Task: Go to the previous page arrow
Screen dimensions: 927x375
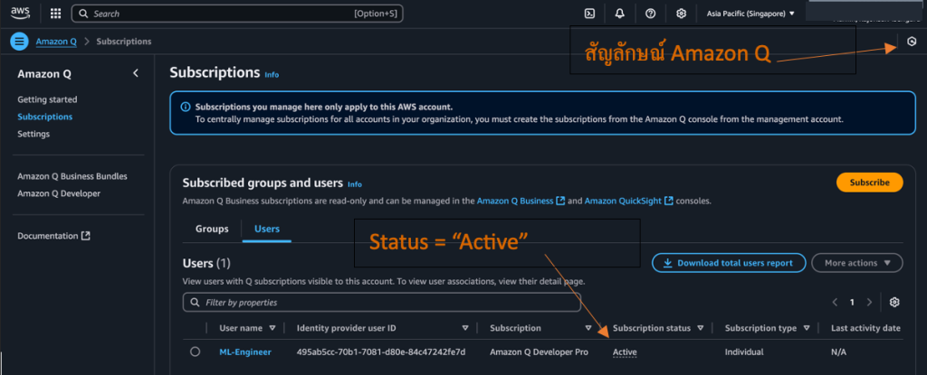Action: (x=835, y=302)
